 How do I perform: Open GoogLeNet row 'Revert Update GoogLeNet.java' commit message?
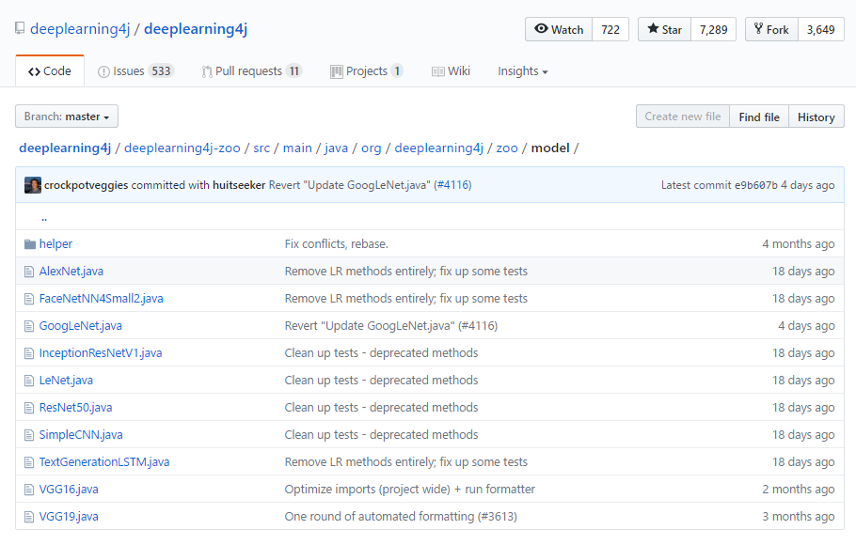coord(391,326)
